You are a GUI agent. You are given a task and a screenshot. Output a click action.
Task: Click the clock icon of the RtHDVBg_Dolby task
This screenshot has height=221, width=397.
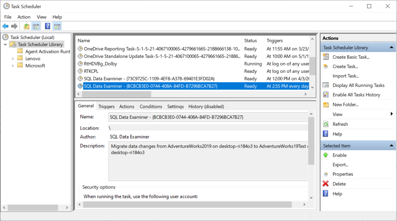click(80, 64)
